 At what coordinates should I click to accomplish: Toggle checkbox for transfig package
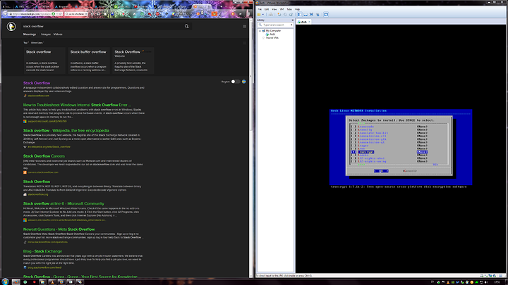(353, 129)
